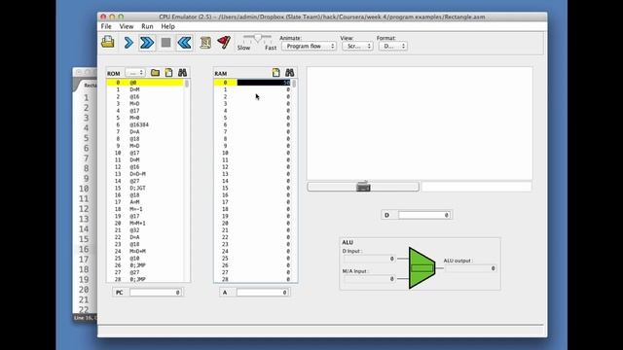The height and width of the screenshot is (350, 623).
Task: Click the ROM search binoculars icon
Action: click(182, 73)
